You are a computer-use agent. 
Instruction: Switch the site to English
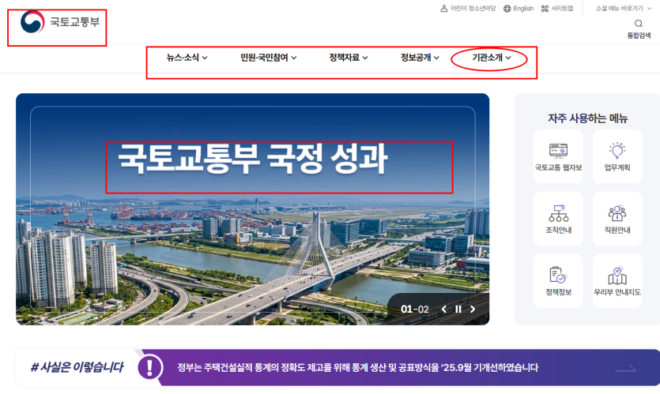519,9
